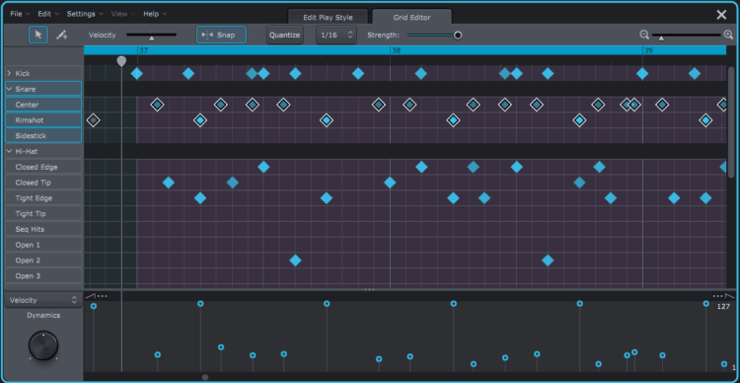
Task: Click the first velocity point before the playhead
Action: point(94,306)
